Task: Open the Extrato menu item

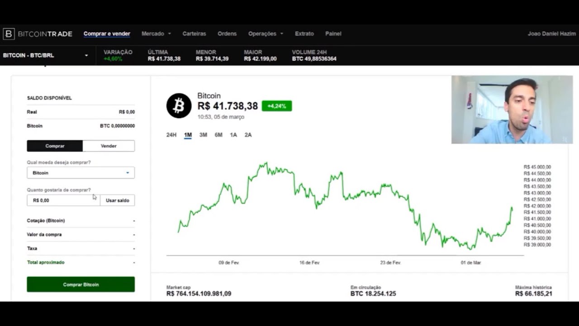Action: 304,34
